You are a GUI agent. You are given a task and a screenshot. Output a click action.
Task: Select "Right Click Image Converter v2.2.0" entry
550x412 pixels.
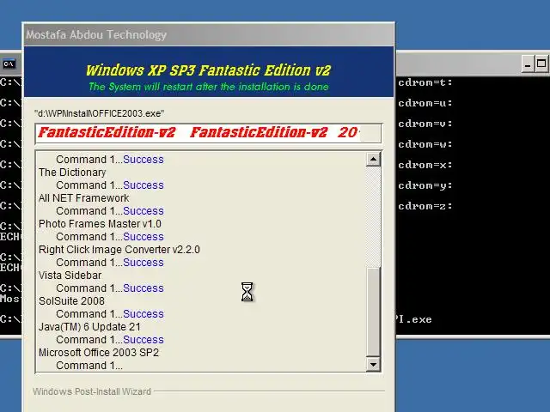pos(119,250)
